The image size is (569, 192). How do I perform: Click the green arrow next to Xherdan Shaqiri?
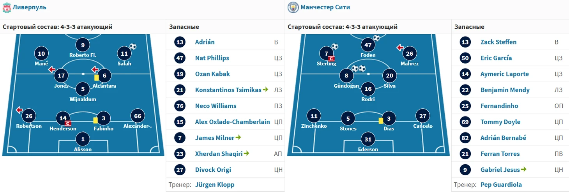(x=246, y=153)
